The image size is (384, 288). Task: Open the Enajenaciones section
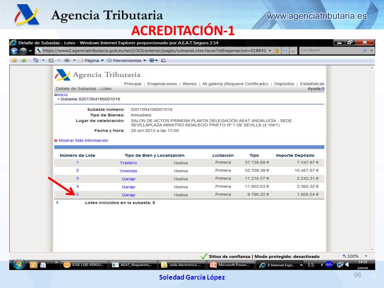162,84
